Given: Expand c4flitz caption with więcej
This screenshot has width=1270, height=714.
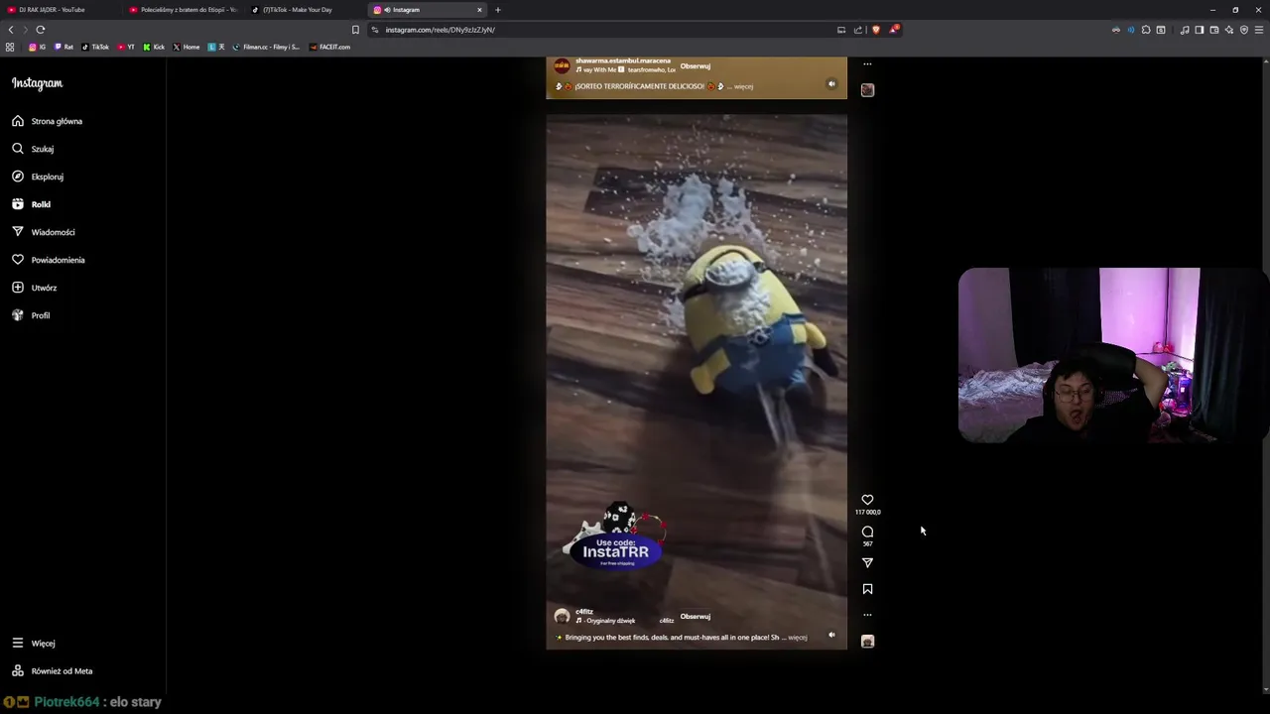Looking at the screenshot, I should [x=798, y=638].
